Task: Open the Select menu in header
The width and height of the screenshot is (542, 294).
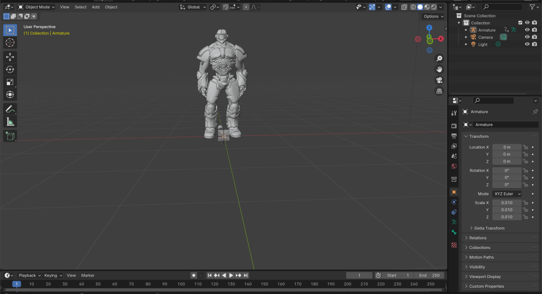Action: click(x=81, y=7)
